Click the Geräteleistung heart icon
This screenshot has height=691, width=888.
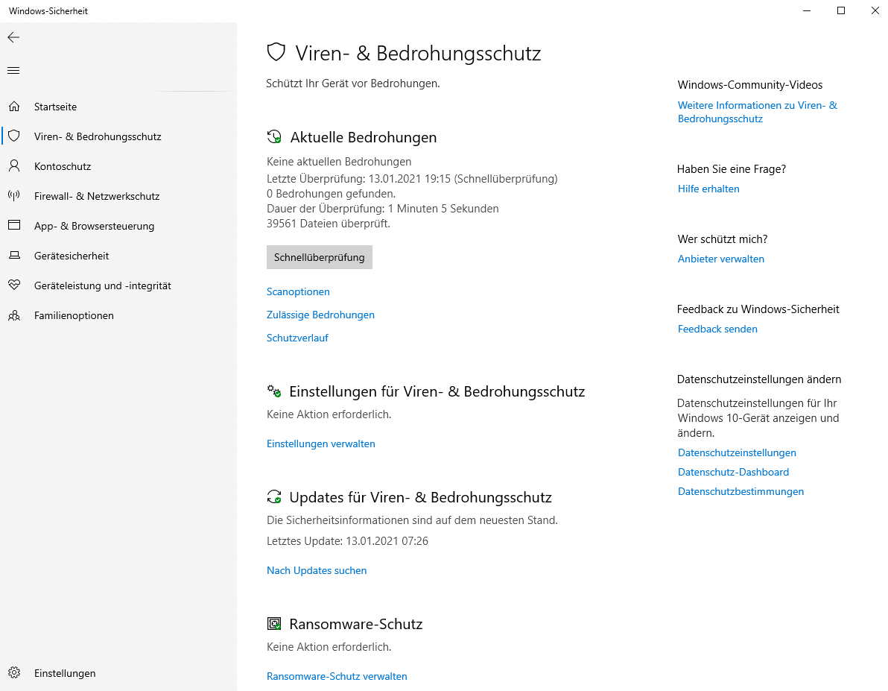point(14,285)
